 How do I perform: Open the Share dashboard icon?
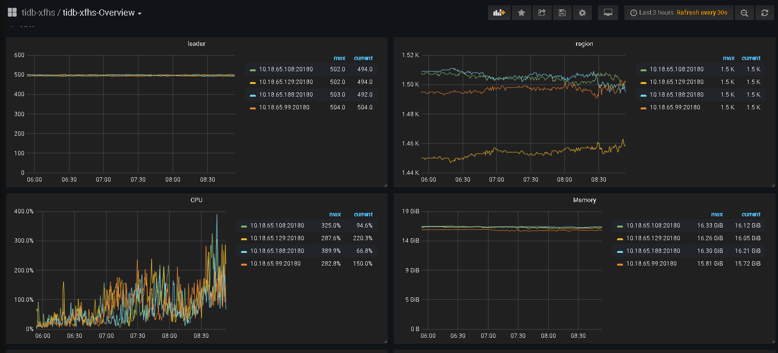tap(542, 13)
